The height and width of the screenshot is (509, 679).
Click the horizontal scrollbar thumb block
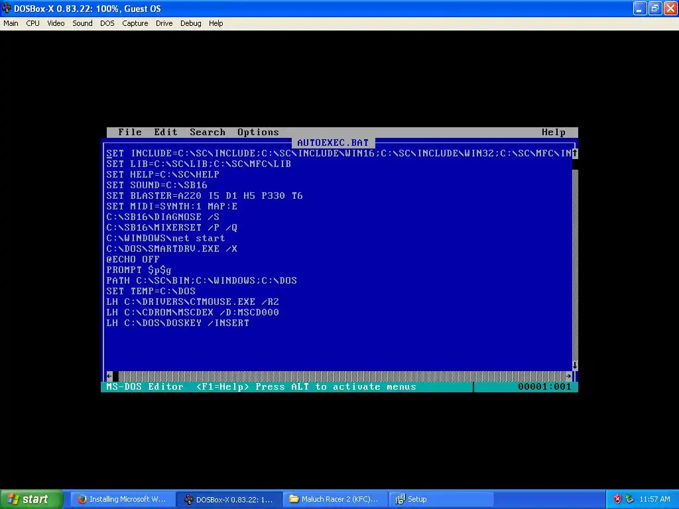coord(115,376)
